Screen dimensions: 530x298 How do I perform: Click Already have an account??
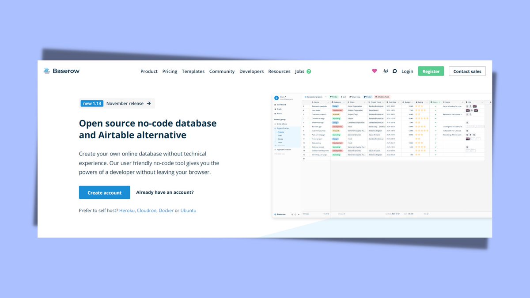tap(165, 192)
